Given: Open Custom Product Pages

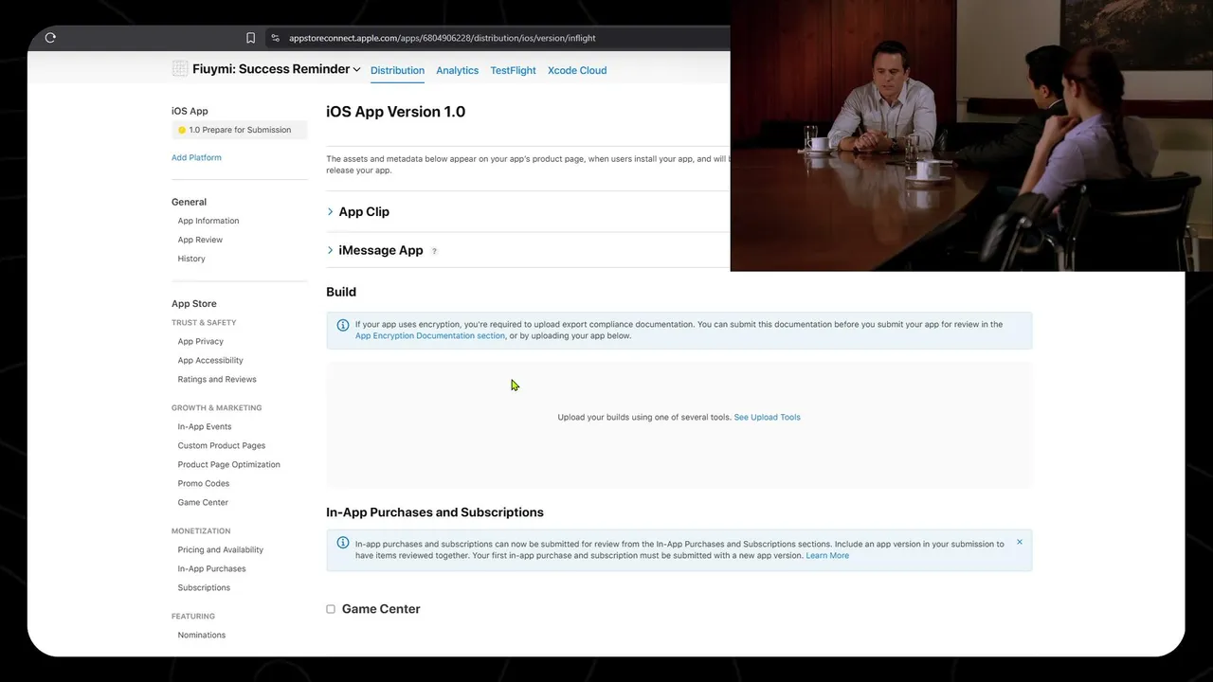Looking at the screenshot, I should [x=222, y=445].
